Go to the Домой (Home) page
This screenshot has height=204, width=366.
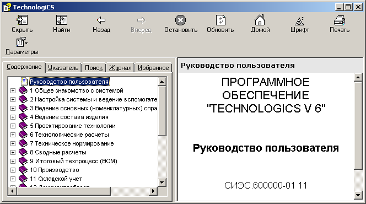pos(260,20)
